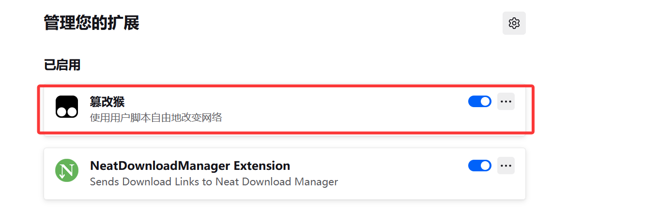Click the word Extension in NeatDownloadManager's title
The height and width of the screenshot is (222, 659).
[261, 166]
